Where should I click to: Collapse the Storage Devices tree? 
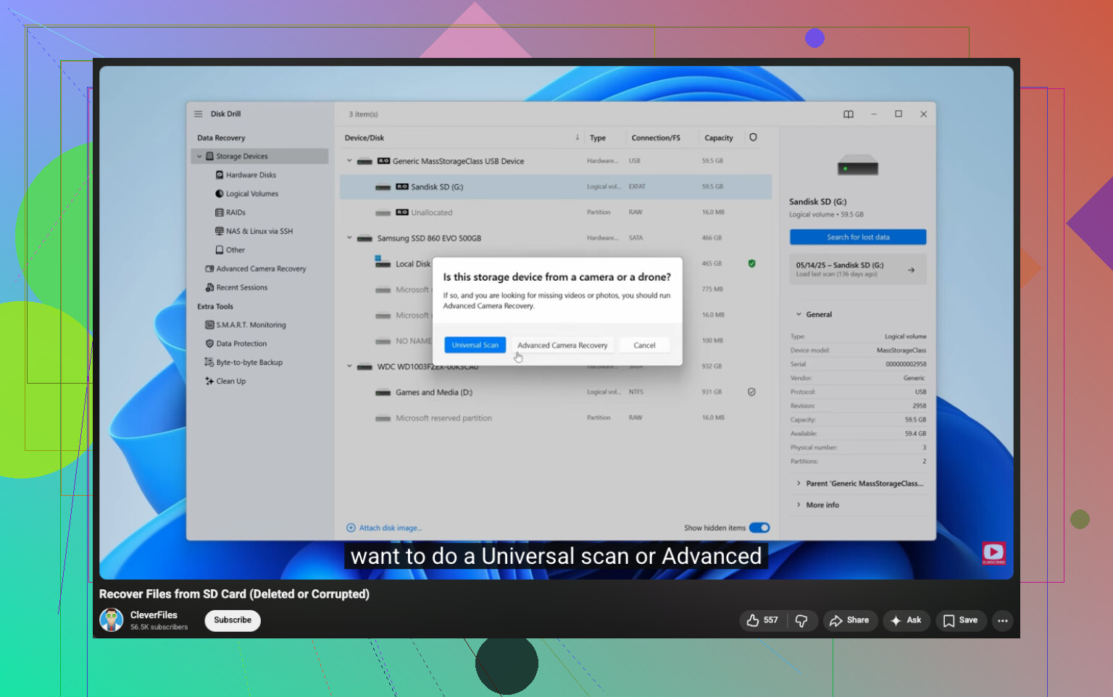pos(199,156)
